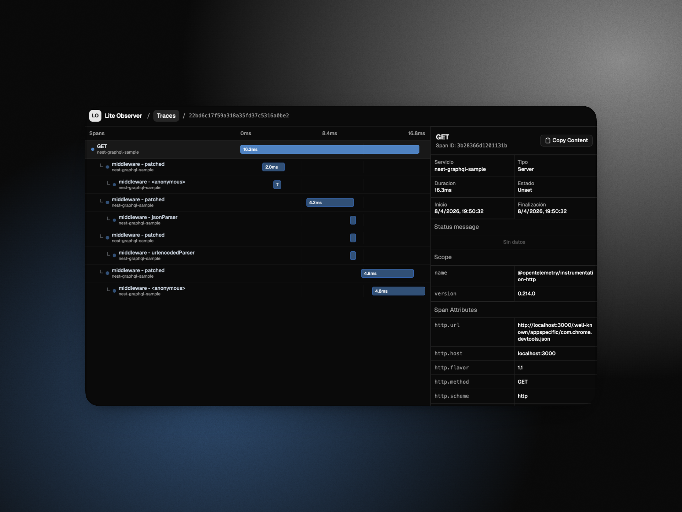Click the Inicio timestamp value

pos(459,211)
